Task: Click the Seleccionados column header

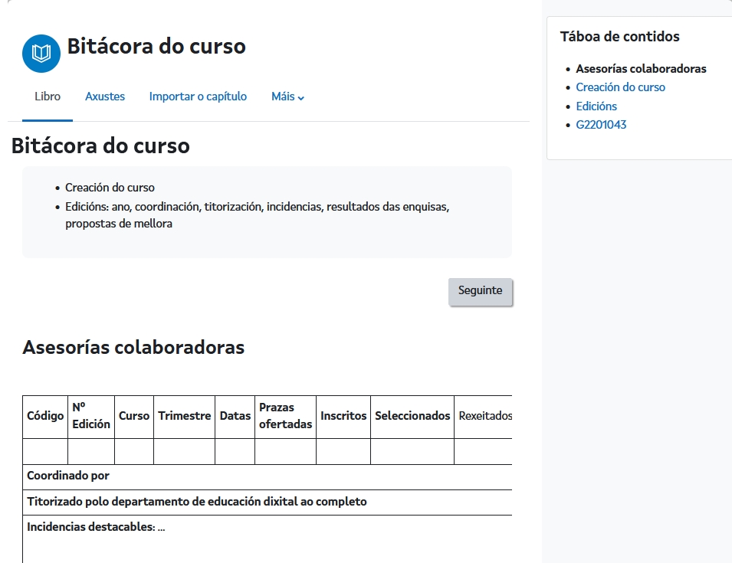Action: click(x=412, y=416)
